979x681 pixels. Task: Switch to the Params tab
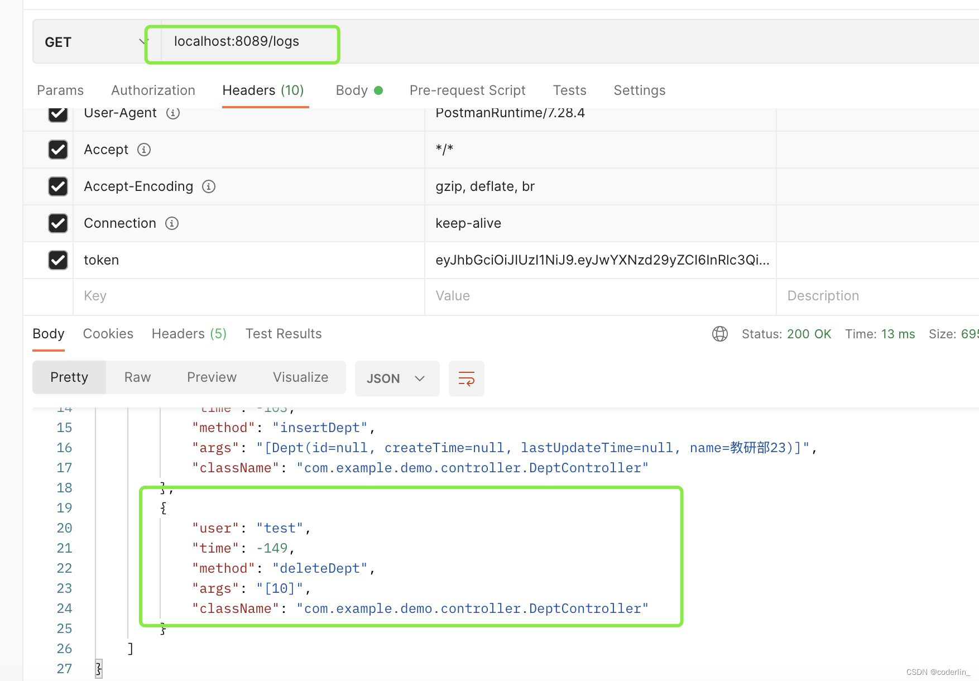coord(60,90)
